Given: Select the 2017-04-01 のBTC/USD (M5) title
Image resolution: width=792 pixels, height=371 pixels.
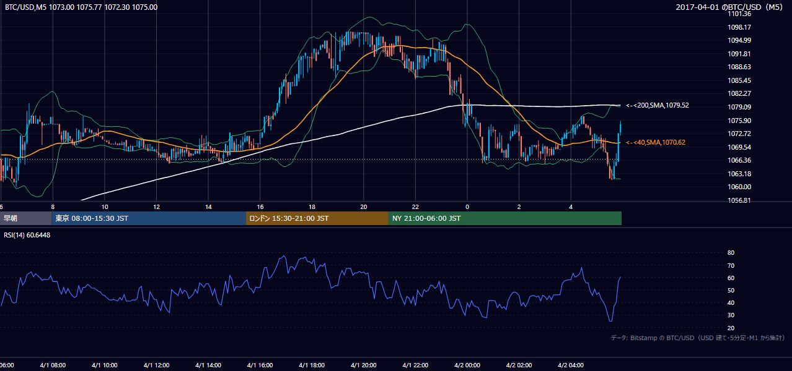Looking at the screenshot, I should [x=731, y=7].
